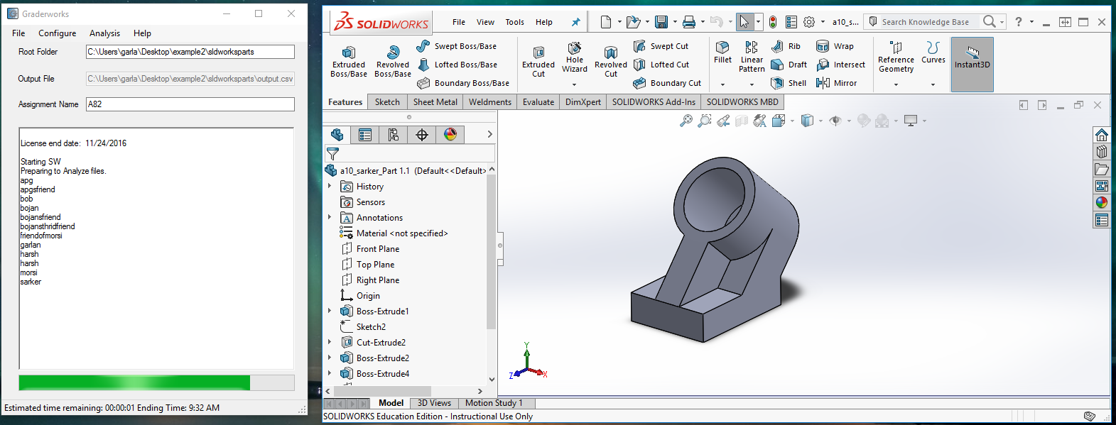Image resolution: width=1116 pixels, height=425 pixels.
Task: Choose the Swept Cut feature
Action: click(x=661, y=46)
